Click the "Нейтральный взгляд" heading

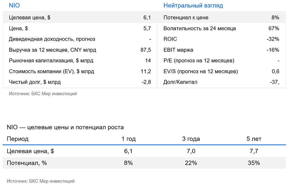click(193, 6)
